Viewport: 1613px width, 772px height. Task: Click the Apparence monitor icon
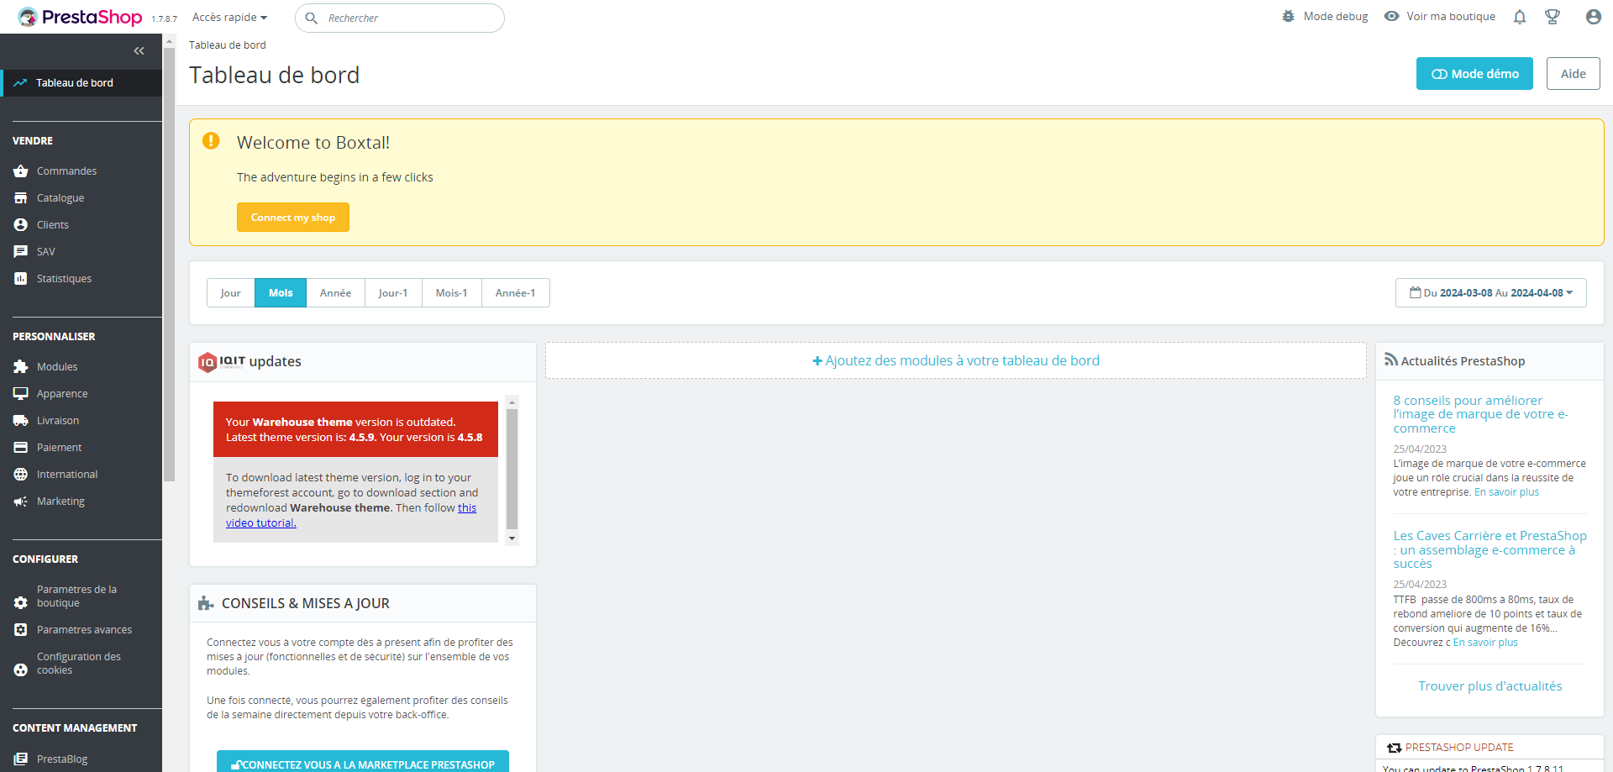click(21, 394)
